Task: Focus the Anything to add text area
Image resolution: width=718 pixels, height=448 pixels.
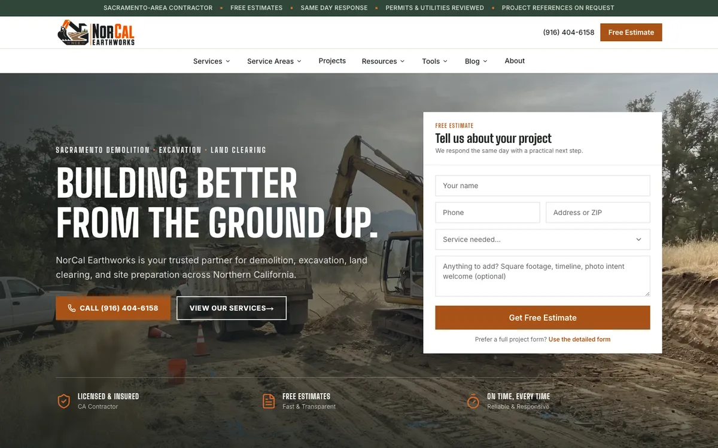Action: (543, 277)
